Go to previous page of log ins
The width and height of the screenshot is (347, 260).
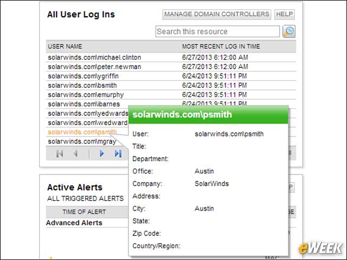point(76,153)
